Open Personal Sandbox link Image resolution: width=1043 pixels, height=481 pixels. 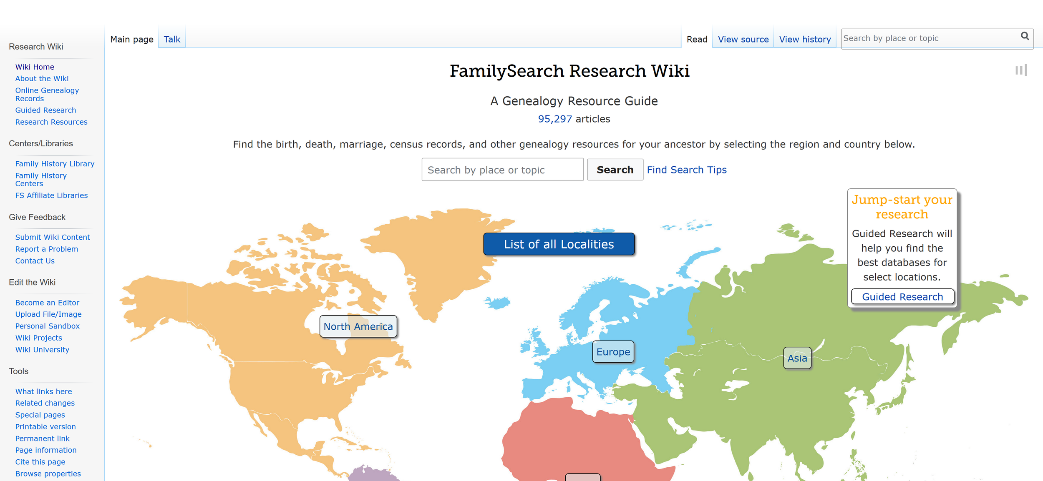[x=47, y=326]
